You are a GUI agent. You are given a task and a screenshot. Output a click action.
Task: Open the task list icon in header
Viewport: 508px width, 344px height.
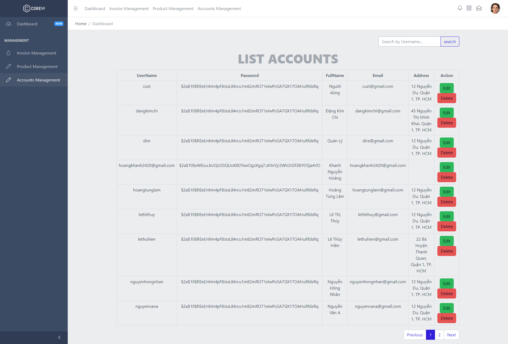(x=469, y=8)
